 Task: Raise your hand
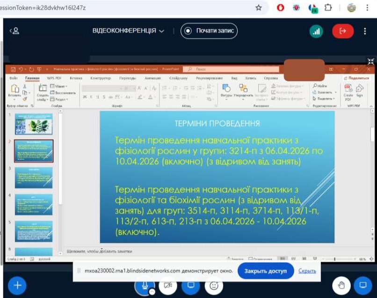pyautogui.click(x=341, y=285)
